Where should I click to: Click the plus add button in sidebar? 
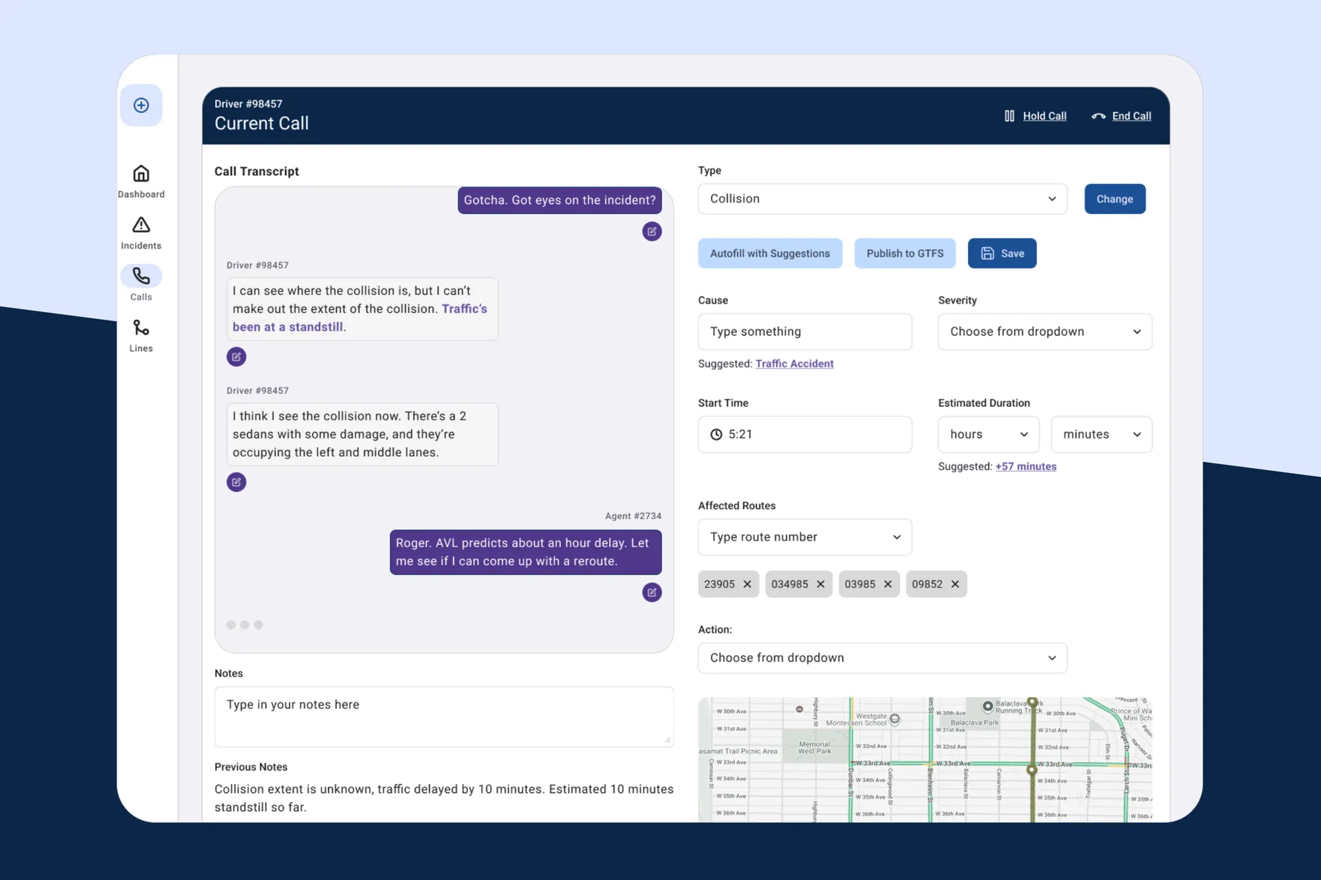(141, 105)
